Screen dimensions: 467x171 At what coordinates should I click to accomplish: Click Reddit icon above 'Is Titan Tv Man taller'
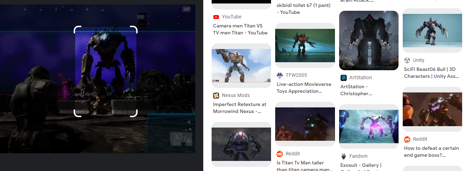(280, 154)
